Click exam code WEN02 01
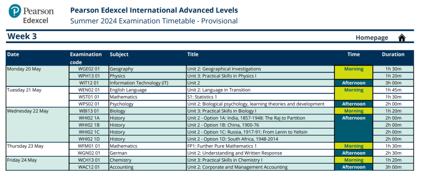Image resolution: width=422 pixels, height=182 pixels. click(89, 90)
